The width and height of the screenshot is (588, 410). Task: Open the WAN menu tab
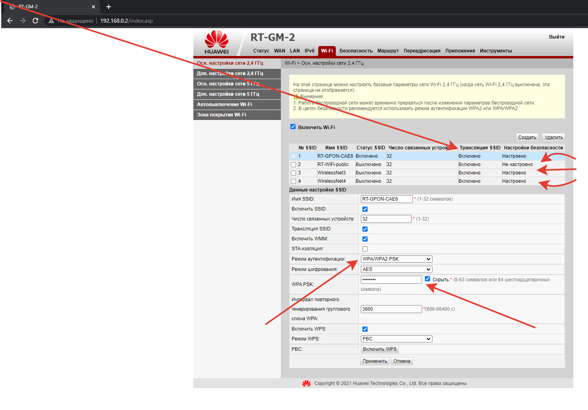[x=279, y=51]
